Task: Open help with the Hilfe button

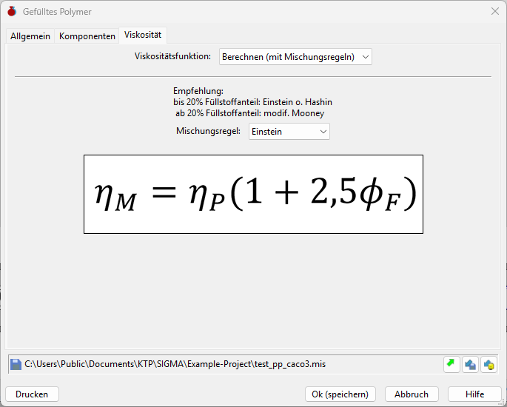Action: [474, 394]
